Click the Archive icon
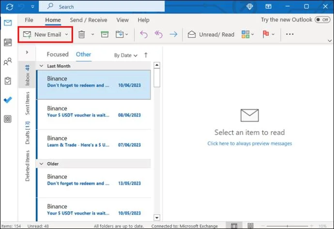 tap(105, 34)
